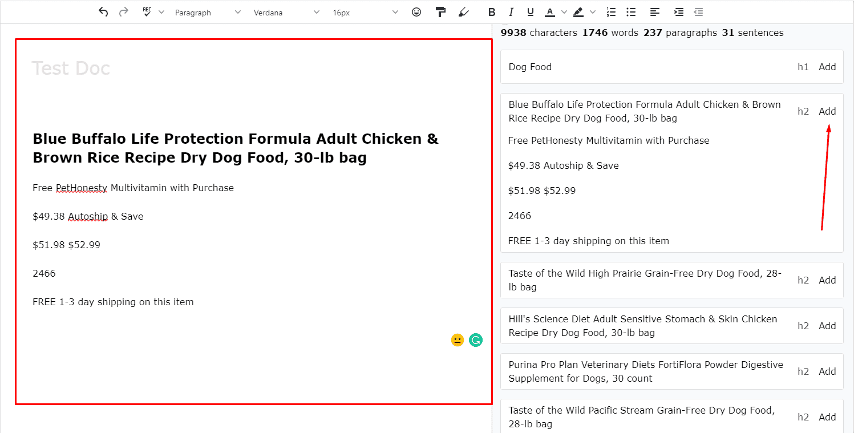Toggle underline formatting
Viewport: 854px width, 433px height.
pos(531,12)
